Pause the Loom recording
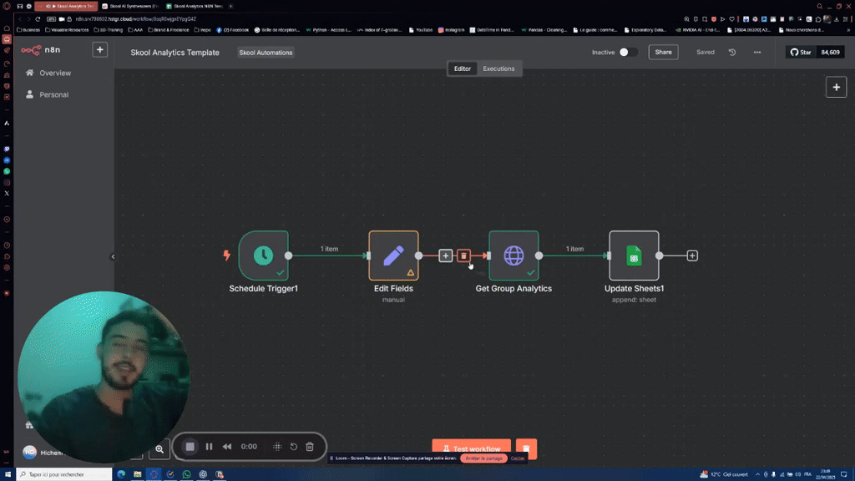The width and height of the screenshot is (855, 481). (x=209, y=447)
